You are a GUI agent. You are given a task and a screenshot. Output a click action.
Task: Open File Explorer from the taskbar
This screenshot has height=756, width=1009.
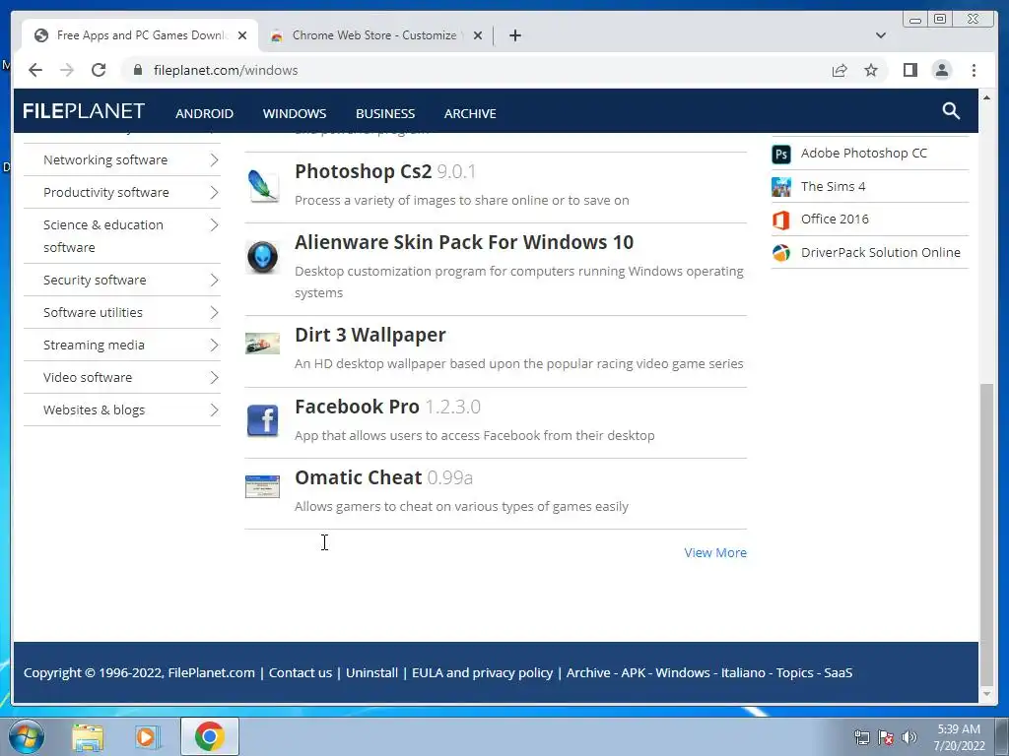point(88,736)
